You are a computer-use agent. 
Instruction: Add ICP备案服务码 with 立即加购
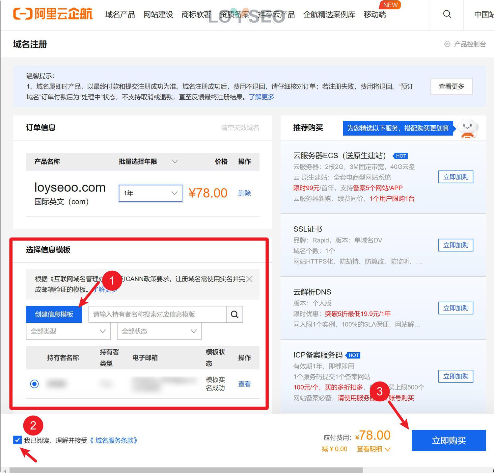[x=456, y=376]
